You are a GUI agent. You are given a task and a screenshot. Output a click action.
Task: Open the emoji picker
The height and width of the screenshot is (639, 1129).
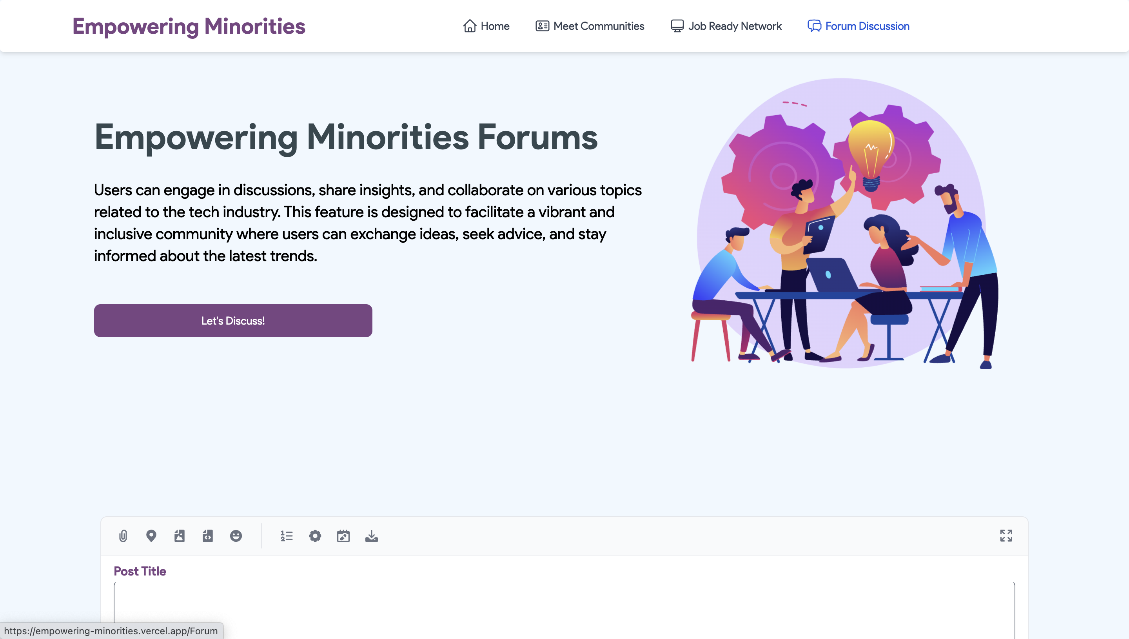point(236,536)
